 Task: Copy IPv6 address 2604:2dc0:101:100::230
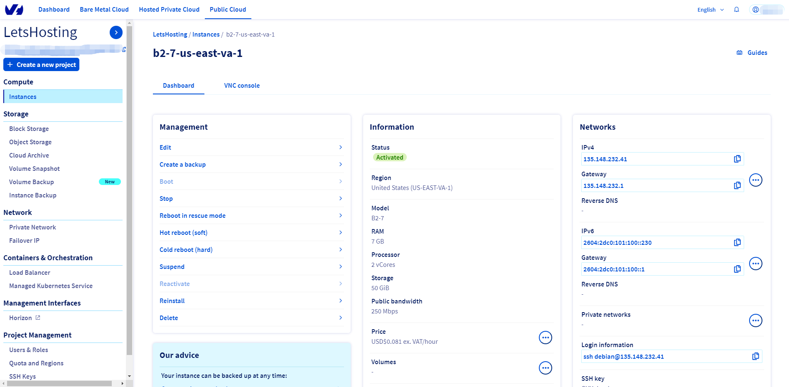click(737, 242)
